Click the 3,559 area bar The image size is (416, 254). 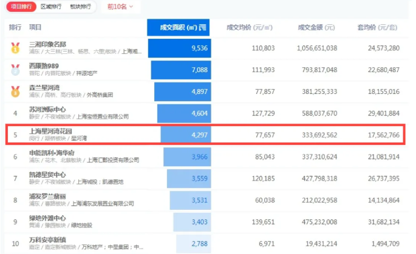tap(189, 178)
